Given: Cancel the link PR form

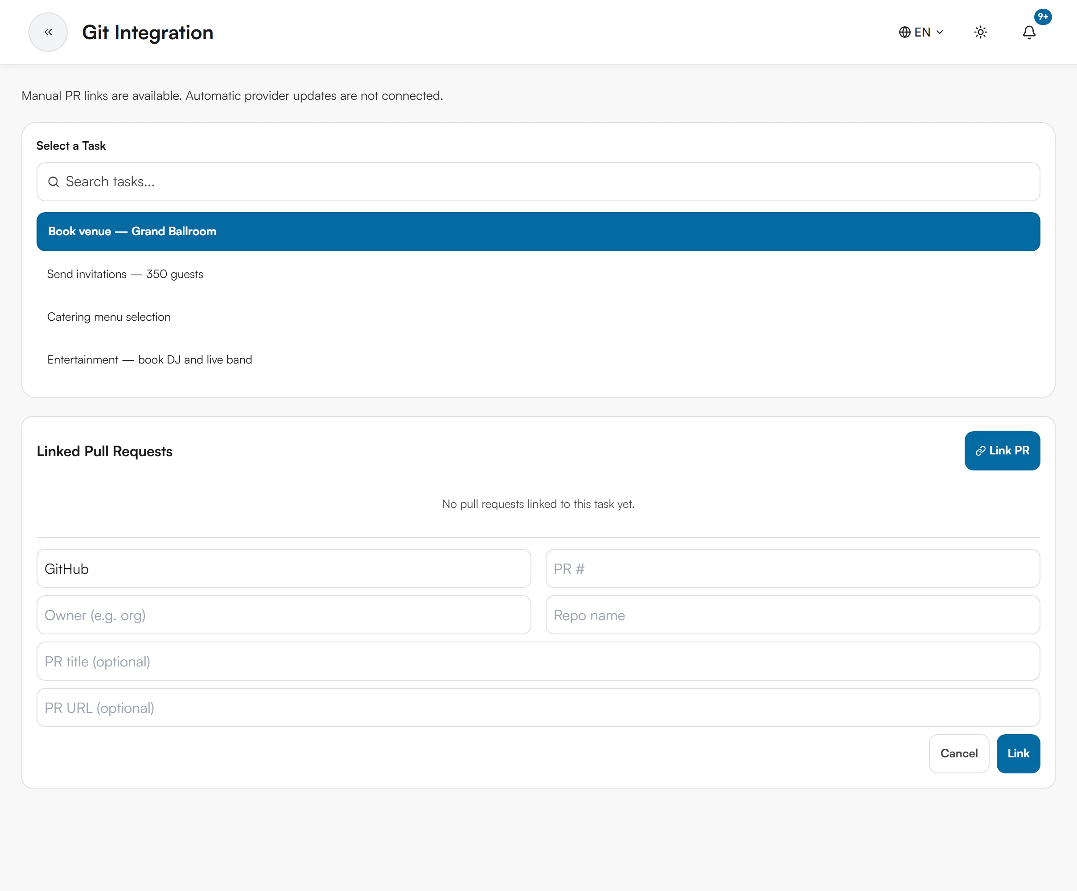Looking at the screenshot, I should pyautogui.click(x=959, y=754).
